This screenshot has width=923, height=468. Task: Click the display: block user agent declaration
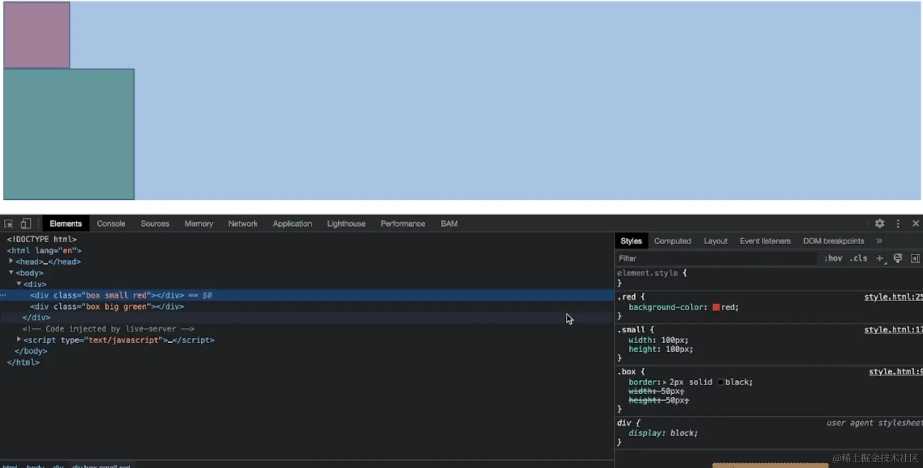pos(663,433)
